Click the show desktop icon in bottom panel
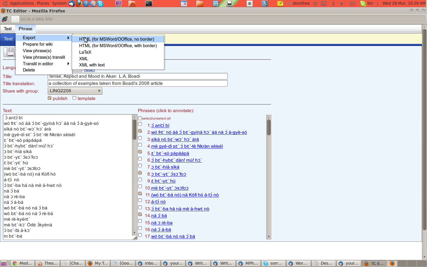The height and width of the screenshot is (267, 427). pyautogui.click(x=4, y=263)
